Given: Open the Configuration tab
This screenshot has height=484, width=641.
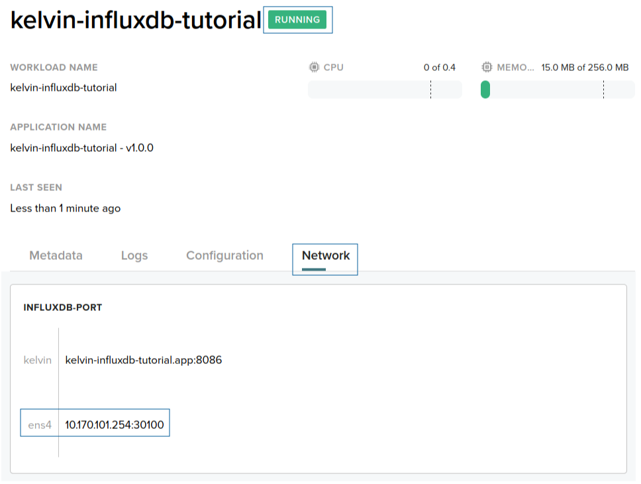Looking at the screenshot, I should pyautogui.click(x=224, y=255).
